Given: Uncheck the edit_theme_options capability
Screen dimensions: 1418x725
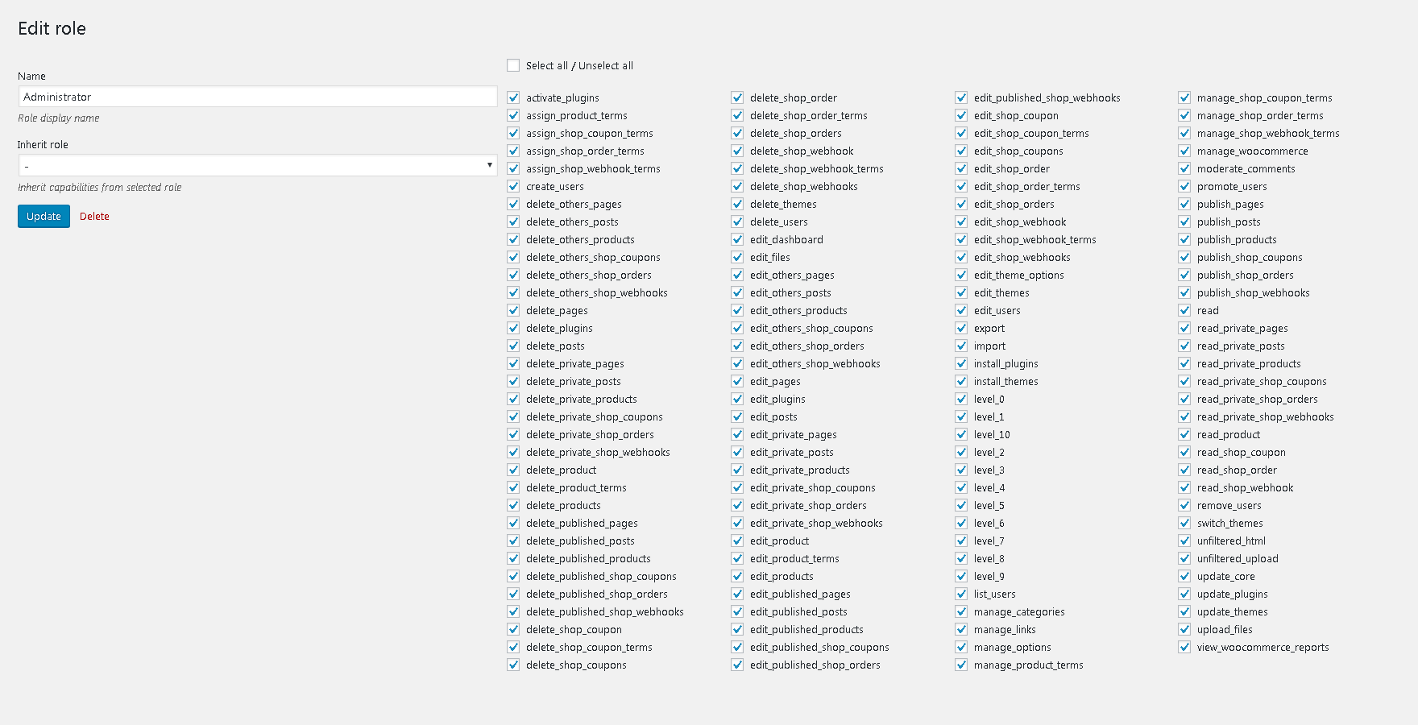Looking at the screenshot, I should (x=961, y=275).
